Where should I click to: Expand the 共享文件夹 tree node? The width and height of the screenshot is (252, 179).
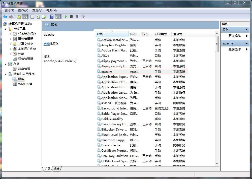(x=10, y=44)
